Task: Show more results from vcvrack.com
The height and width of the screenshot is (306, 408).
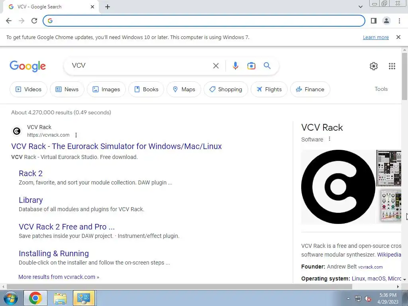Action: point(59,277)
